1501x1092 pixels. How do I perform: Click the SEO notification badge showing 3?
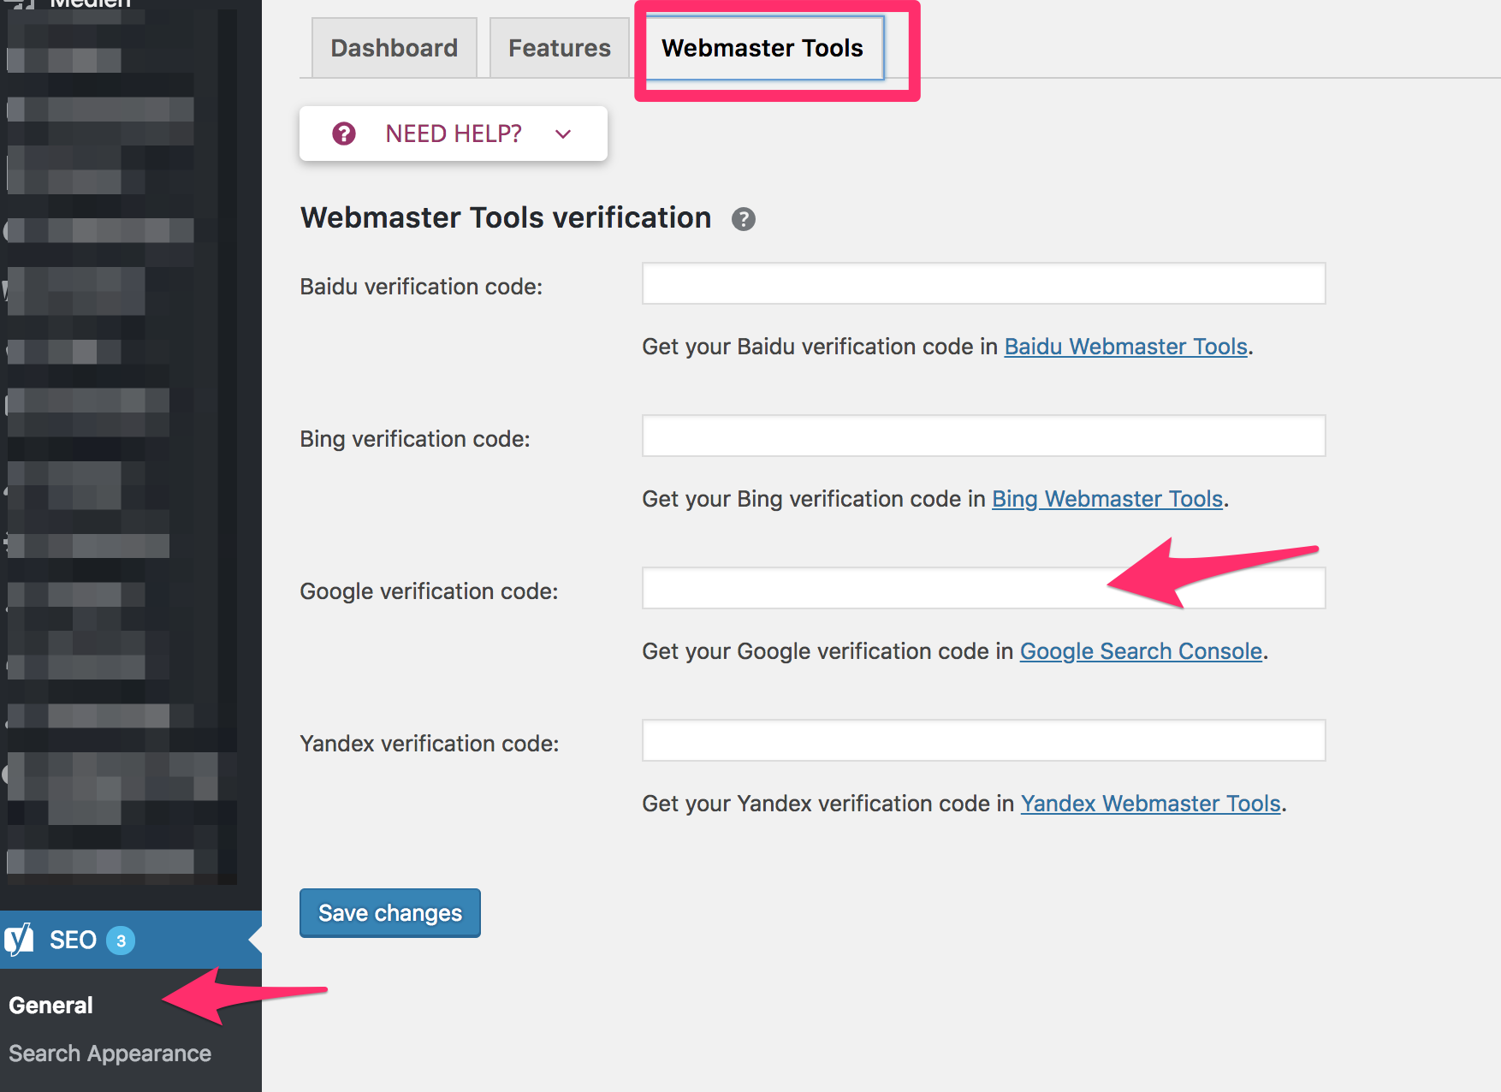tap(121, 941)
